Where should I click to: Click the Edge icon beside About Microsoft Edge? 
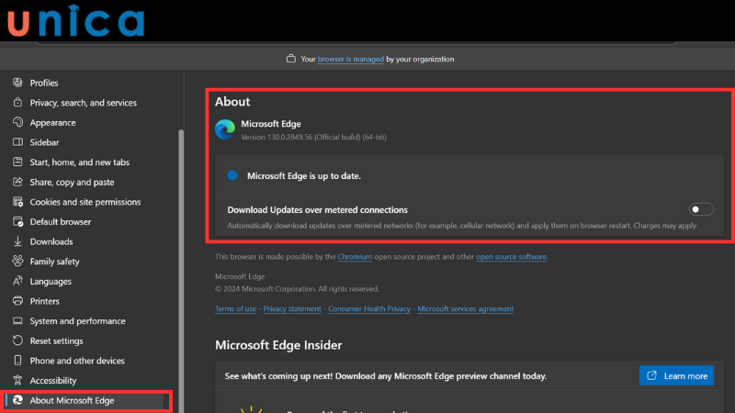click(x=17, y=400)
